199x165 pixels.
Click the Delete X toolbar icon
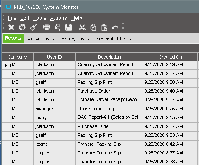click(x=11, y=27)
